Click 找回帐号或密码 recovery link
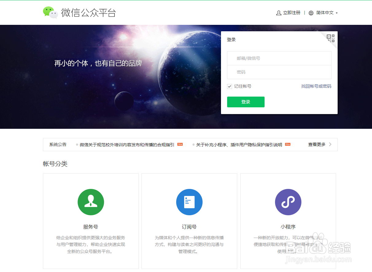Screen dimensions: 372x272 tap(316, 86)
